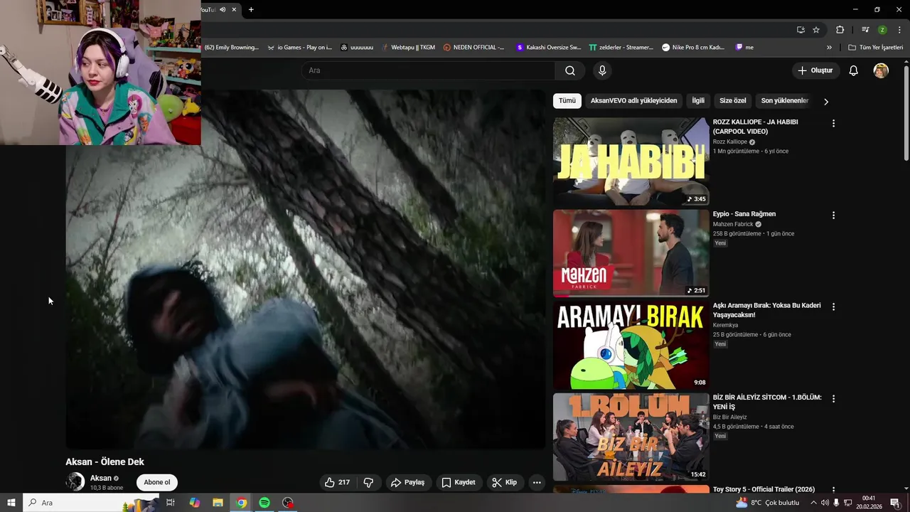Click the Abone ol subscribe button

click(157, 482)
